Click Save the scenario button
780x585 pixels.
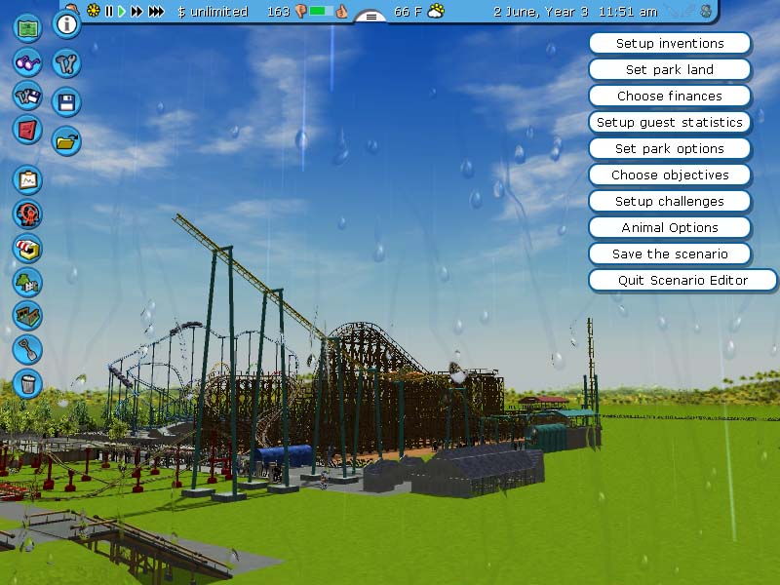(670, 254)
